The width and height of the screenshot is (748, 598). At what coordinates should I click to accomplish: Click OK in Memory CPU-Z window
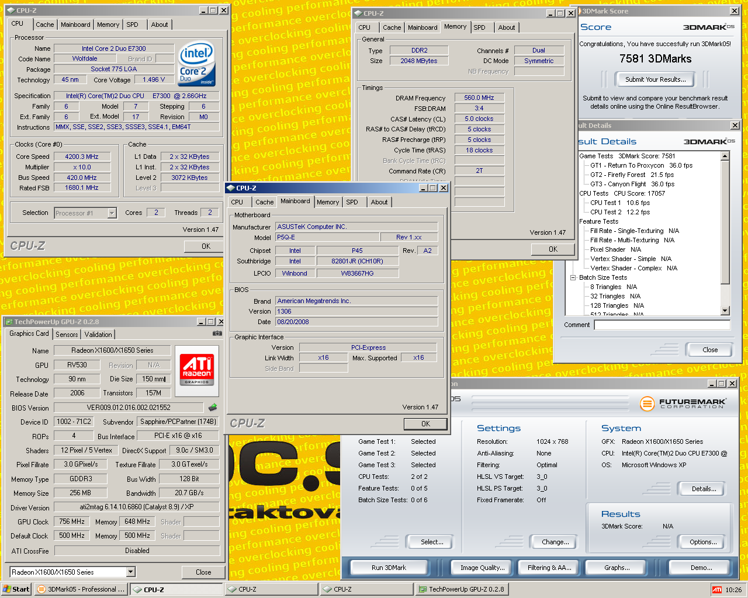tap(553, 249)
